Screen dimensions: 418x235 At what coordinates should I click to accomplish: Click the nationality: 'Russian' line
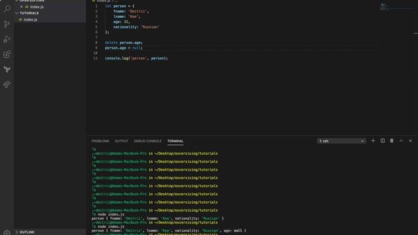137,27
